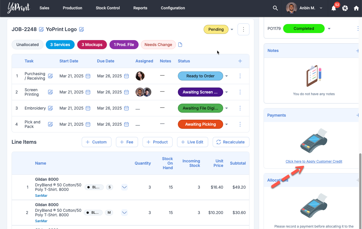Expand Ready to Order status dropdown
Viewport: 362px width, 229px height.
pos(227,76)
